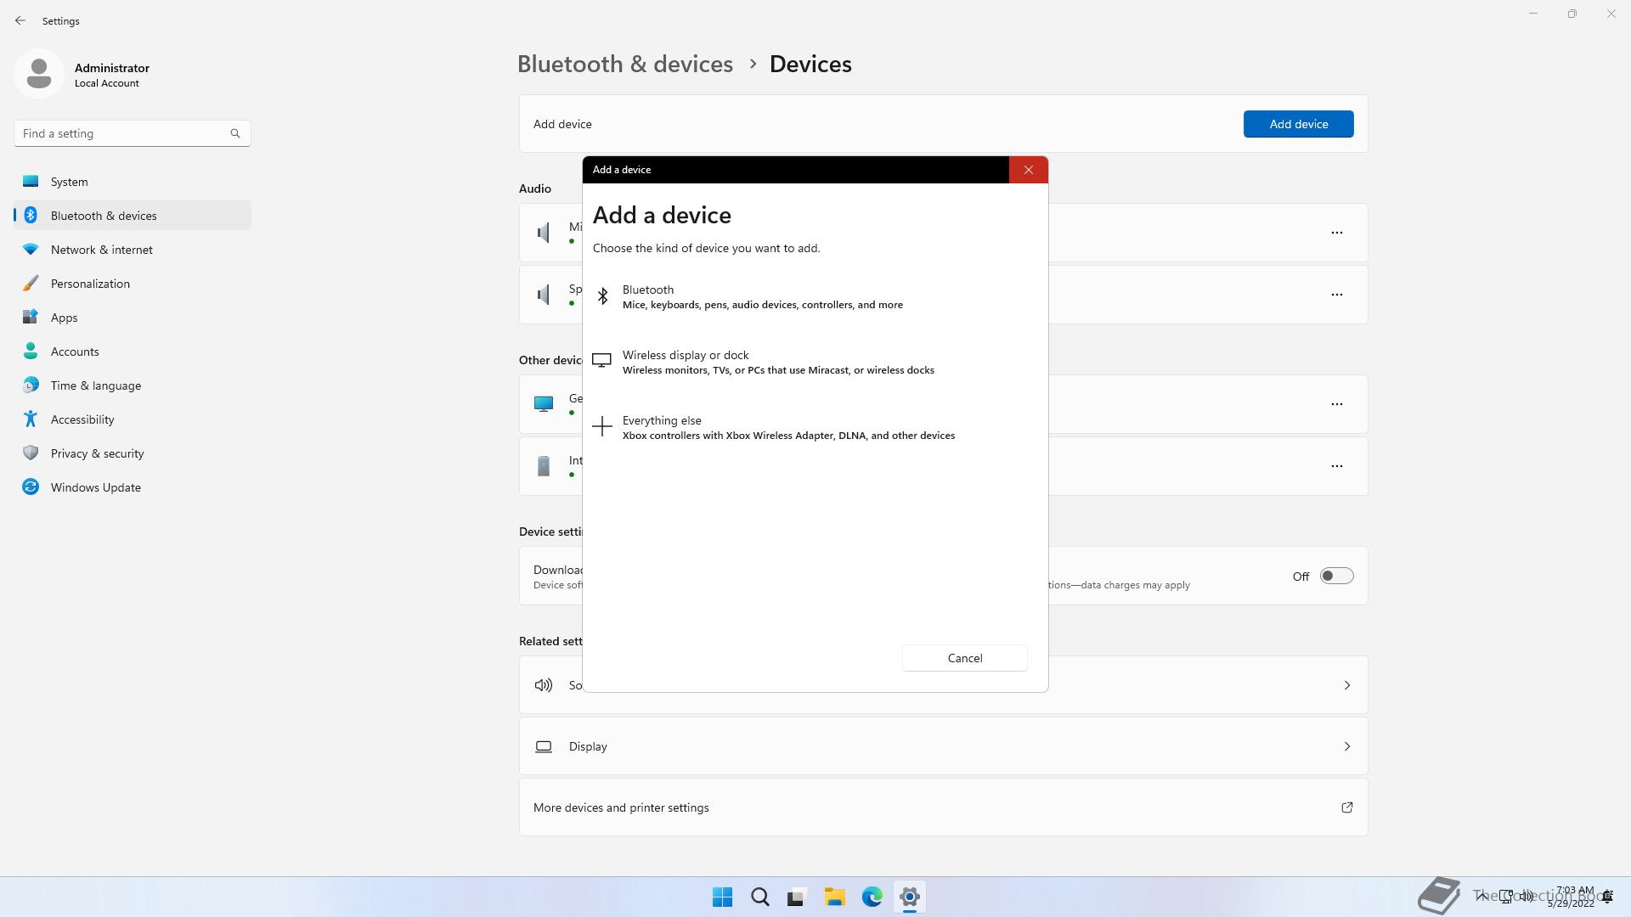
Task: Open more options for second audio device
Action: click(x=1336, y=295)
